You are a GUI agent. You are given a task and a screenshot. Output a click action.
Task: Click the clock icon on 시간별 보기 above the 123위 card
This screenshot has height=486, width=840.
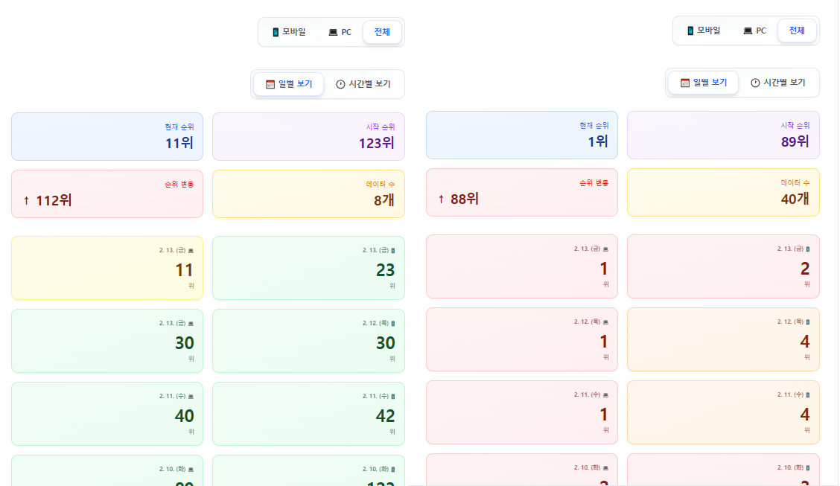340,84
